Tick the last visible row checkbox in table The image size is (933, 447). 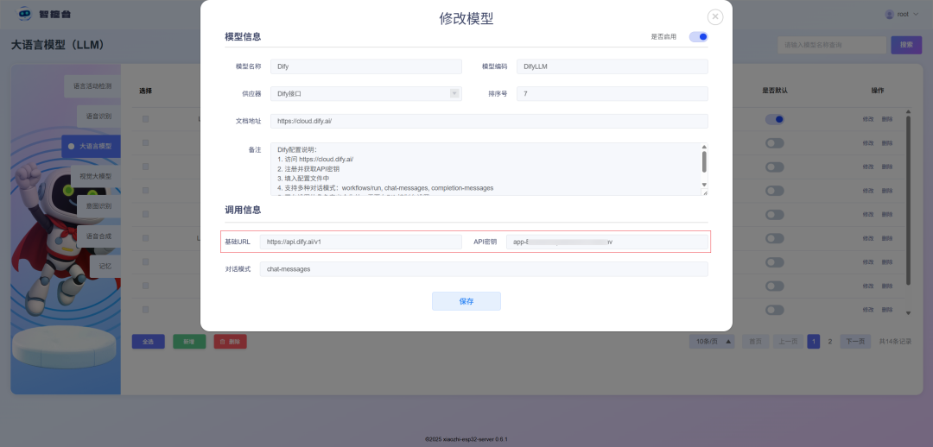(146, 310)
